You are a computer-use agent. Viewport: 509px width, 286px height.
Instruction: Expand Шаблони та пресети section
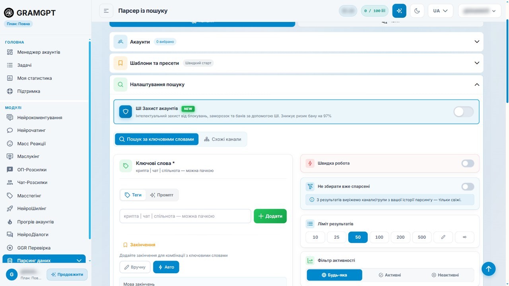point(296,63)
